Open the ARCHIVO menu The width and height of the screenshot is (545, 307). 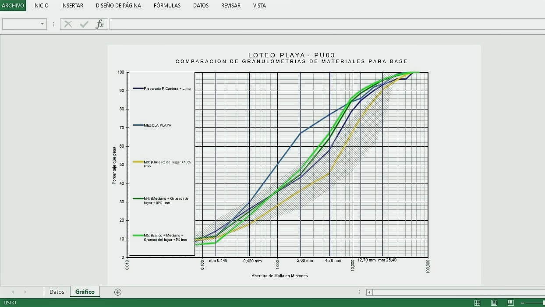[13, 6]
